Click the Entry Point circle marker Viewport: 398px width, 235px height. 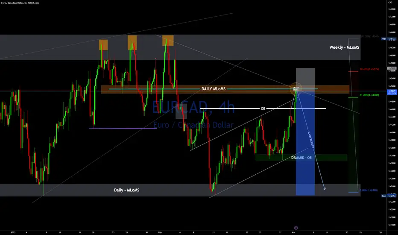coord(296,88)
